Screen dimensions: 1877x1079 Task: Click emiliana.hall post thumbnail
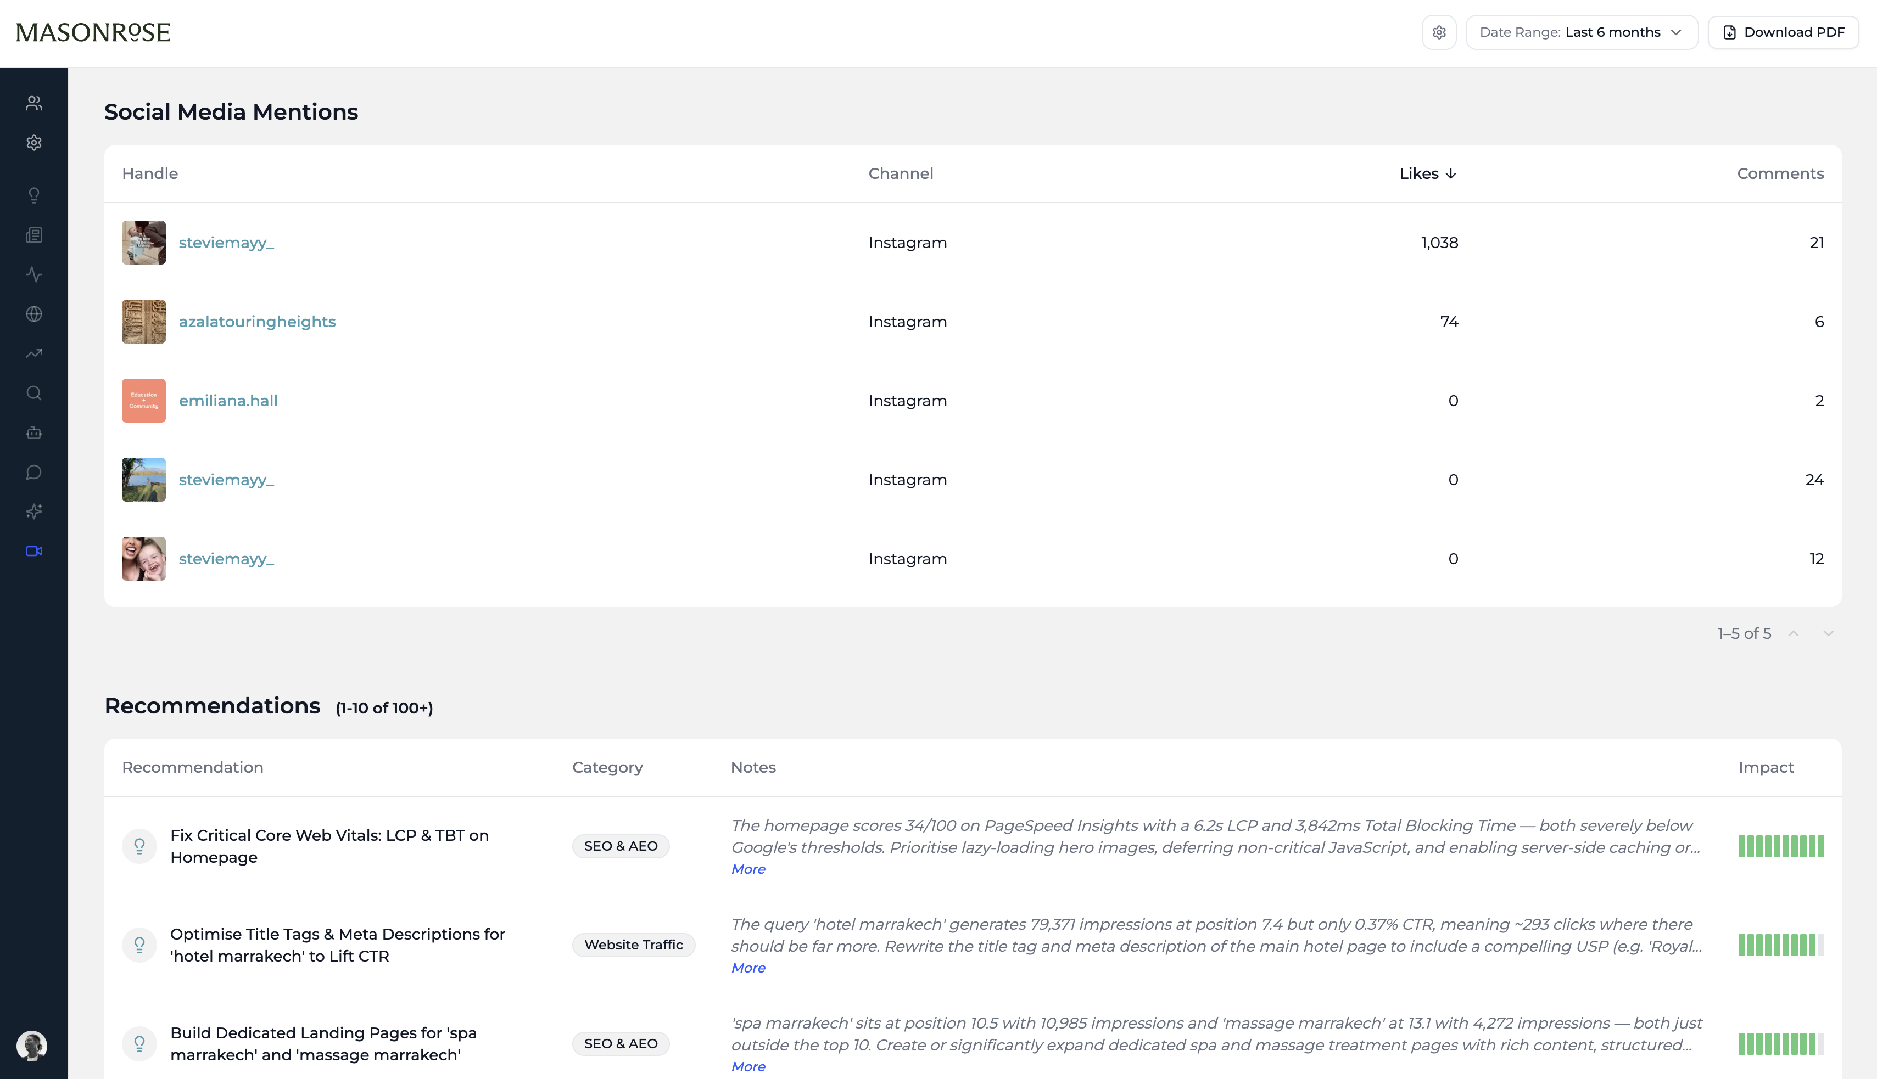point(144,401)
